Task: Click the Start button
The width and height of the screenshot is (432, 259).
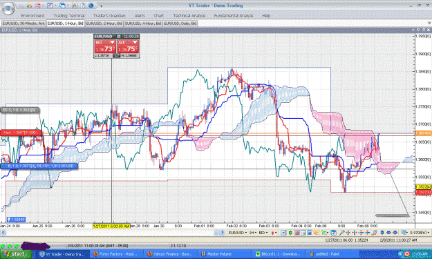Action: tap(16, 254)
